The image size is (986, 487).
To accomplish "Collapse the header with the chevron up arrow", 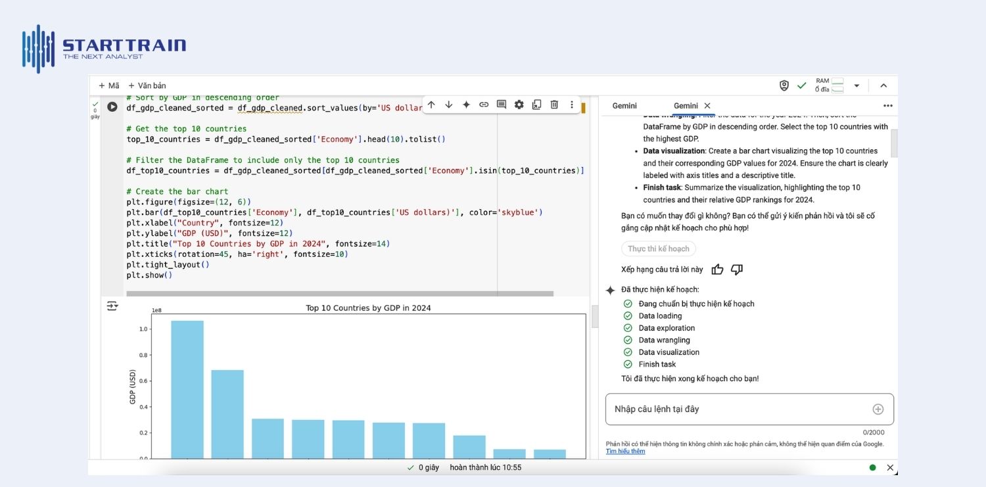I will pos(883,85).
